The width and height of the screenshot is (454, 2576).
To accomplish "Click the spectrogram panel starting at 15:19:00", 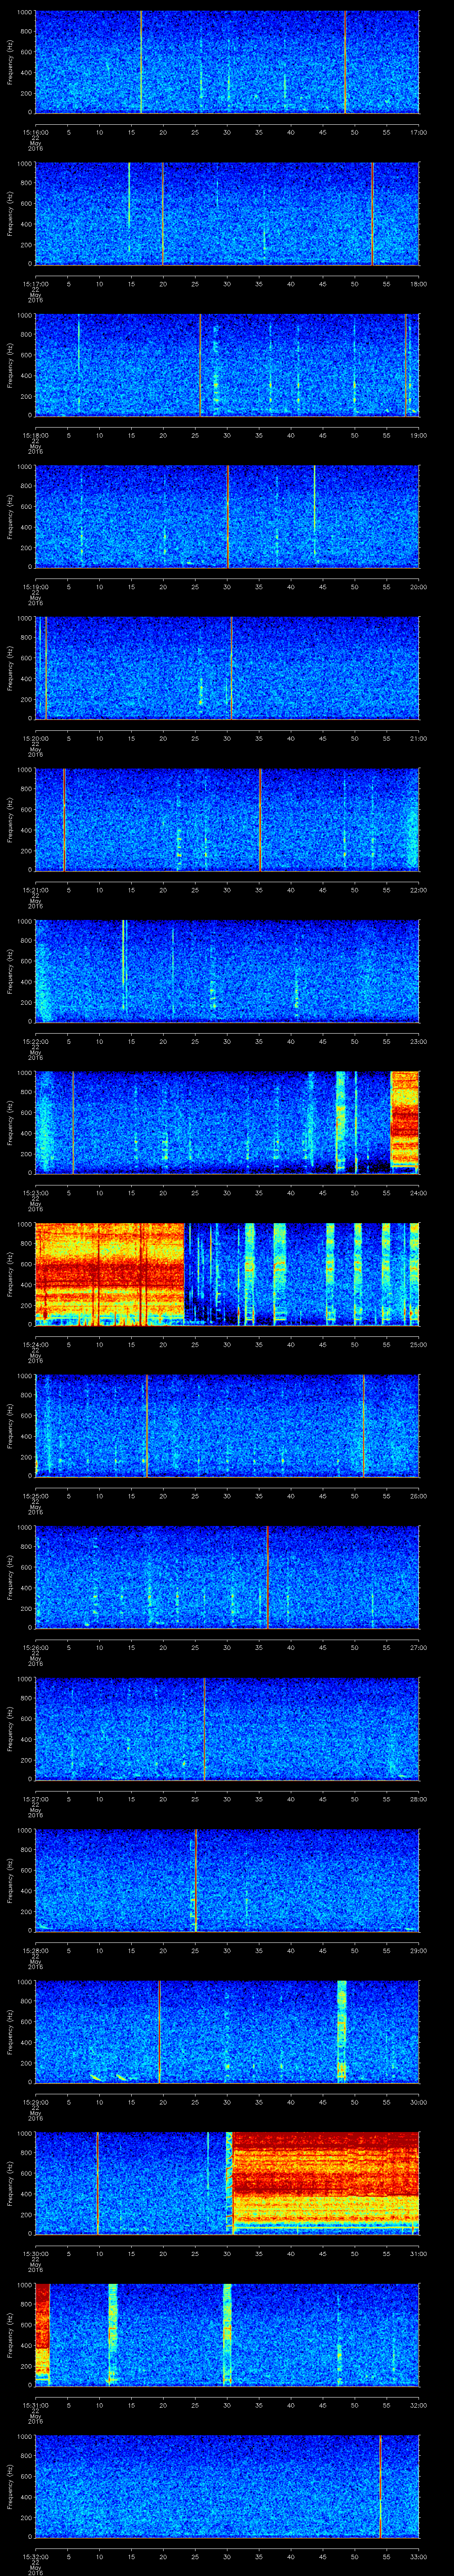I will pos(227,516).
